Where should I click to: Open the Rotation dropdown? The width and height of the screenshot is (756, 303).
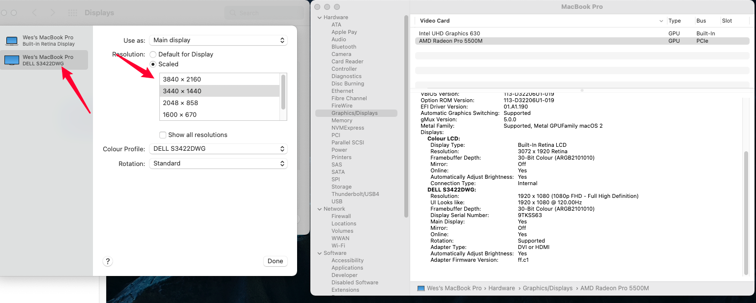point(218,164)
